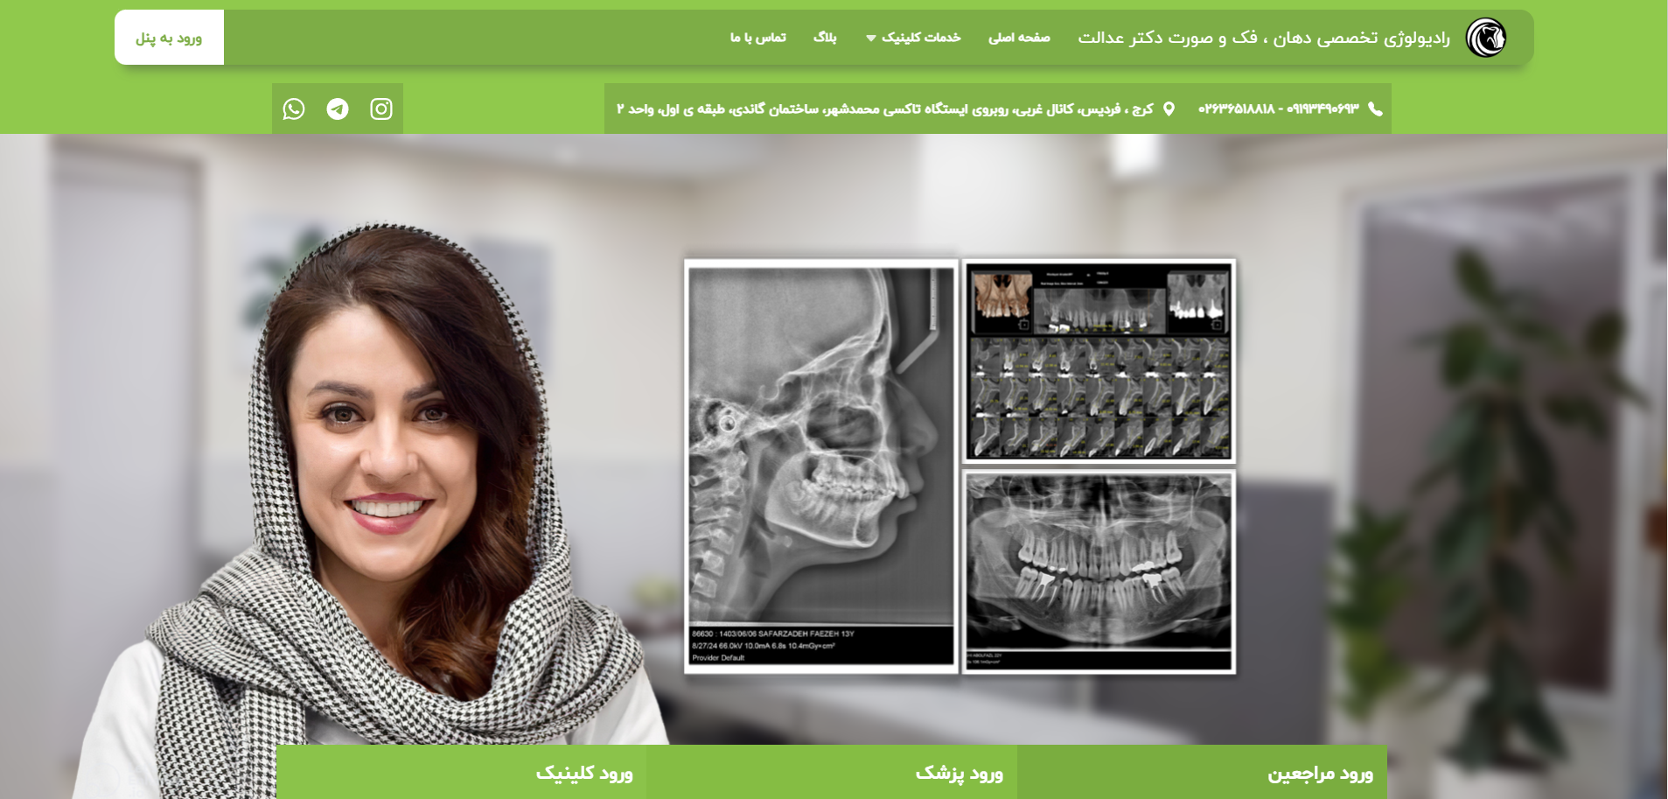Open the Instagram icon link
Viewport: 1668px width, 799px height.
[381, 109]
